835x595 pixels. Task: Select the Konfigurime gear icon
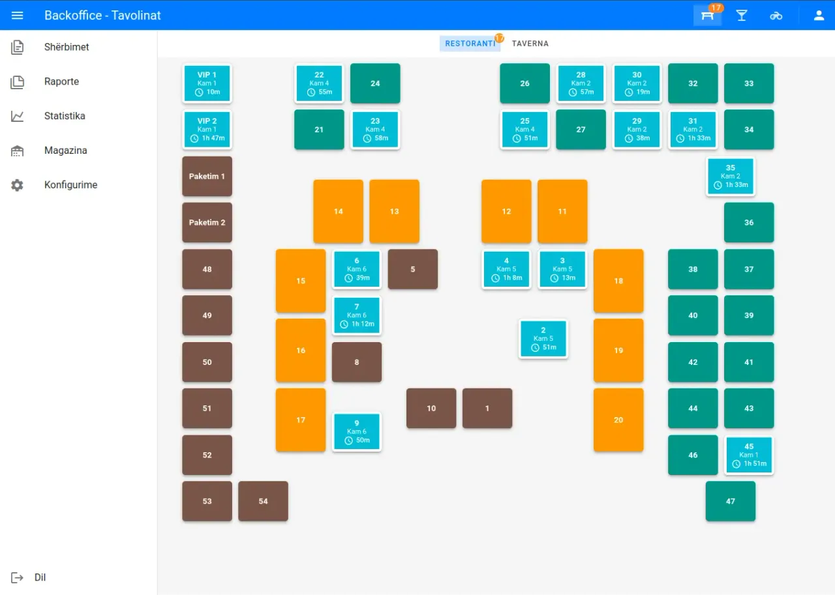[17, 184]
